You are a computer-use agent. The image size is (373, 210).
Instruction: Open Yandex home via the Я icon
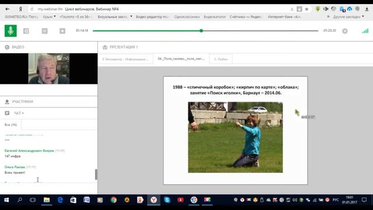click(x=20, y=9)
